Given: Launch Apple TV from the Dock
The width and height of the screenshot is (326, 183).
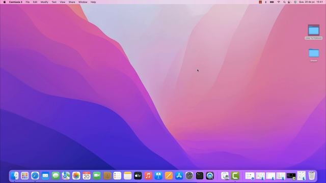Looking at the screenshot, I should tap(138, 176).
